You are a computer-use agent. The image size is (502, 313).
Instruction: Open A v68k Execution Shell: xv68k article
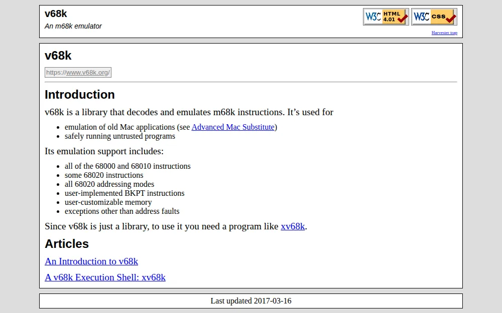coord(105,277)
